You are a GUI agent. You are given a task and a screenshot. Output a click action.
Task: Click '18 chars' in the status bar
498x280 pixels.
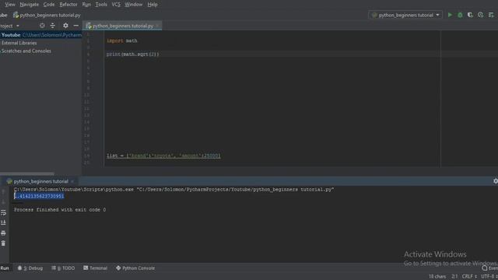(437, 277)
